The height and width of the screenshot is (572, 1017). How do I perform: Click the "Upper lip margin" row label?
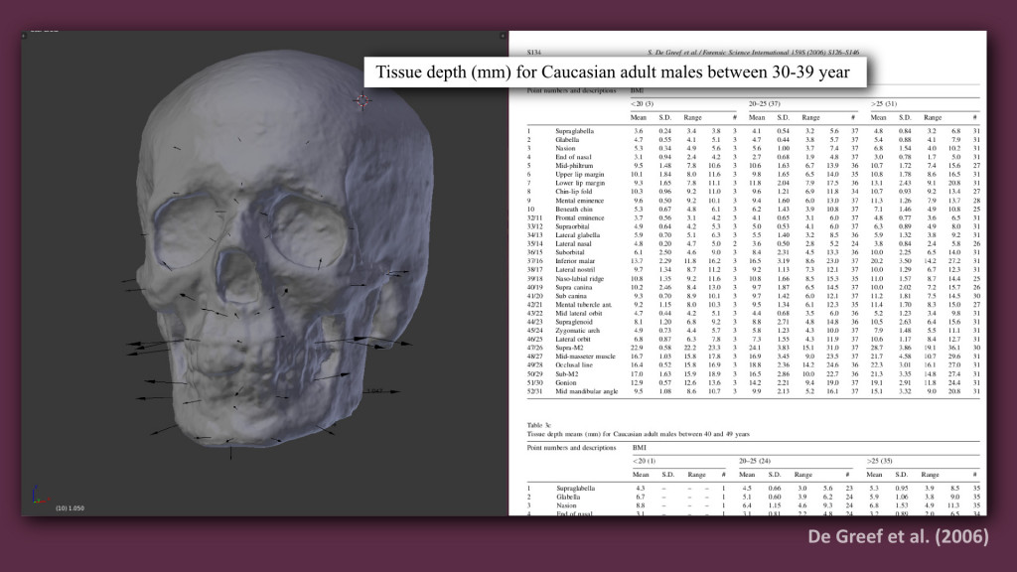[579, 175]
